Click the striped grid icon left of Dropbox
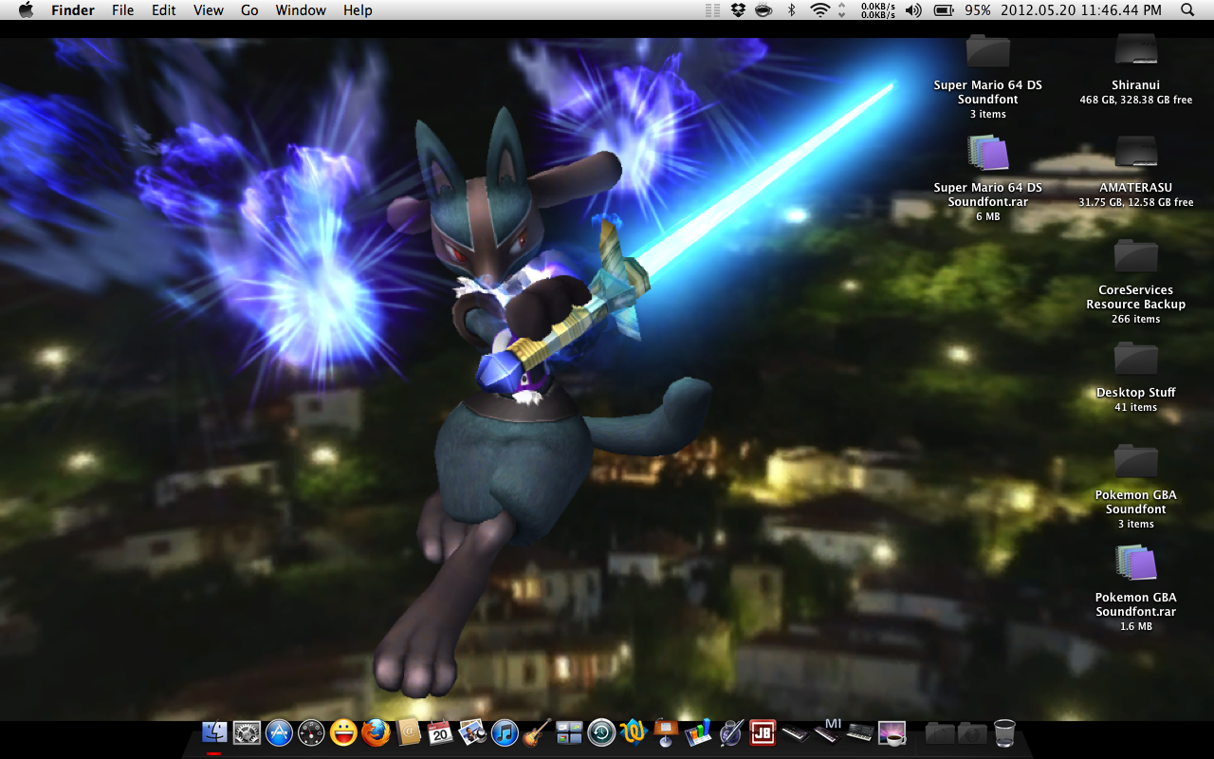Screen dimensions: 1214x759 pos(713,10)
